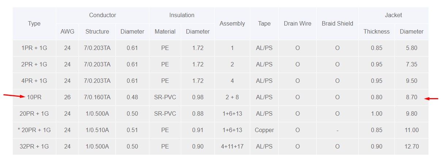Click the red arrow beside 8.70
Viewport: 442px width, 158px height.
[x=433, y=99]
